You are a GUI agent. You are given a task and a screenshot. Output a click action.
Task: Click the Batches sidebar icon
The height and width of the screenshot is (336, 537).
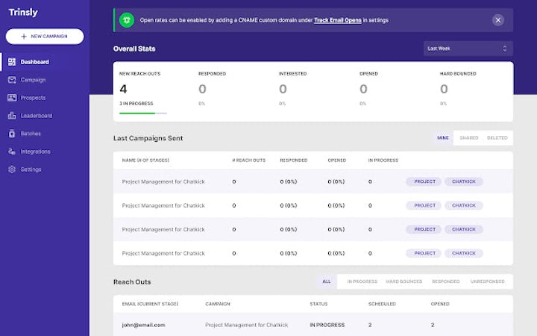[x=12, y=134]
